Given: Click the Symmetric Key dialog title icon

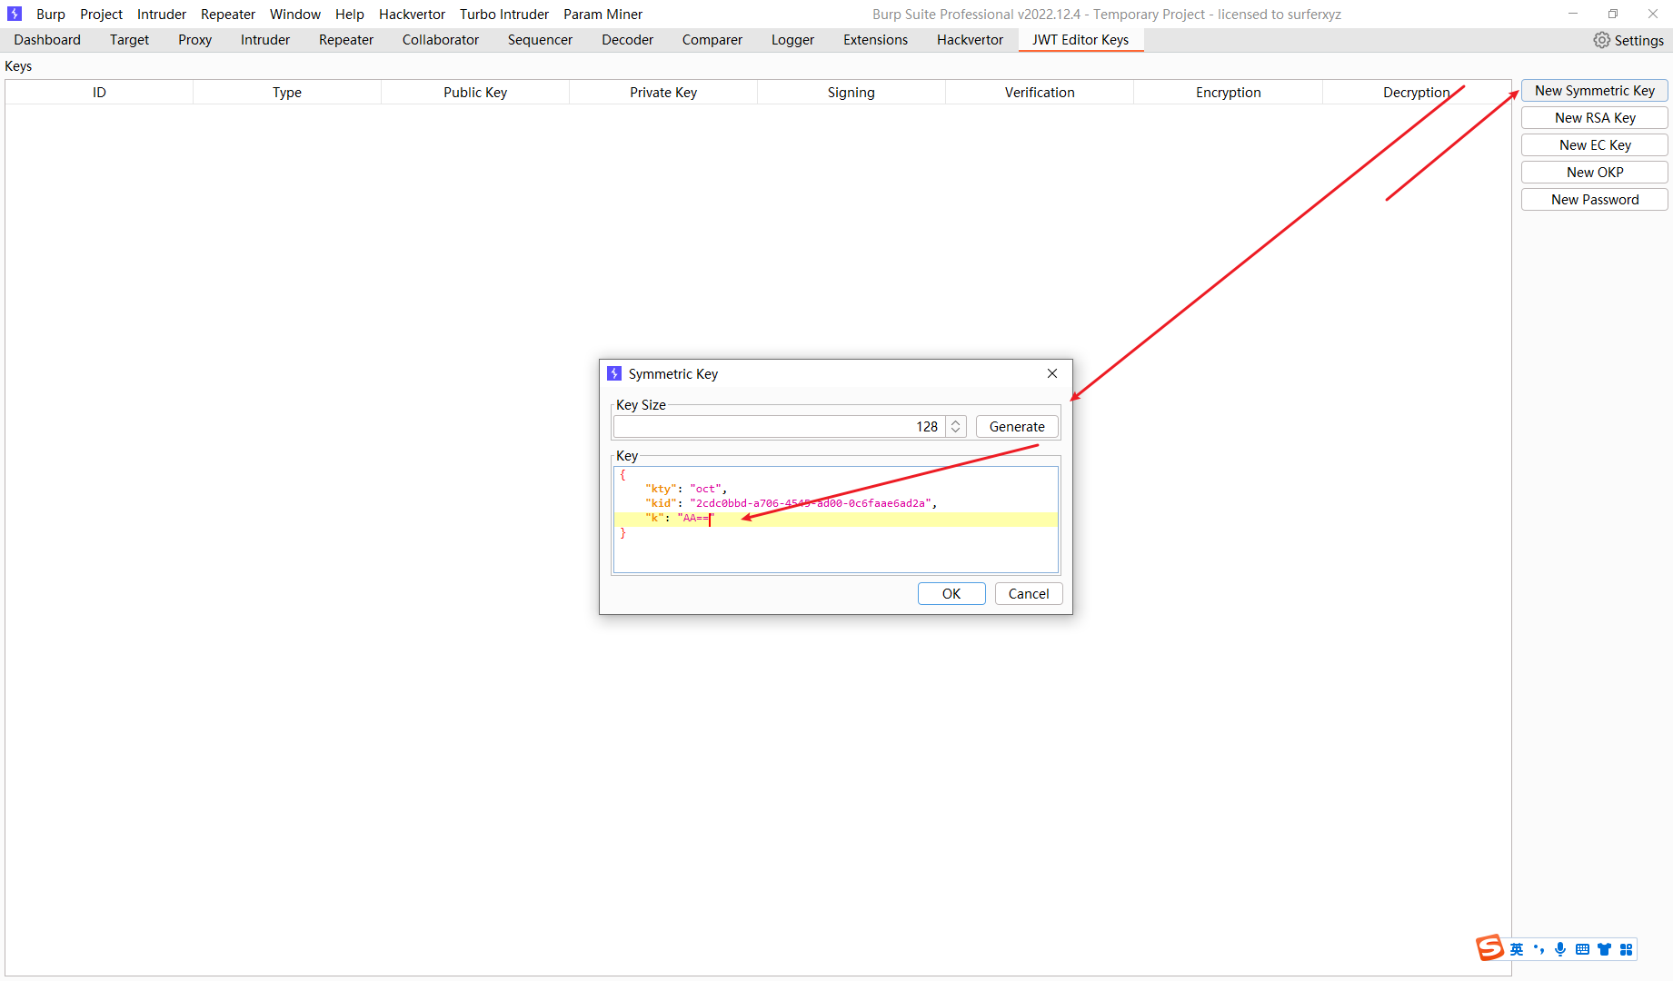Looking at the screenshot, I should [614, 373].
